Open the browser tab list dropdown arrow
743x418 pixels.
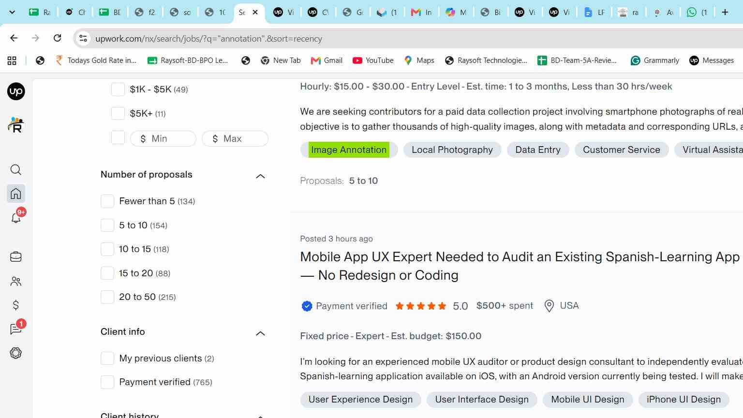[12, 12]
